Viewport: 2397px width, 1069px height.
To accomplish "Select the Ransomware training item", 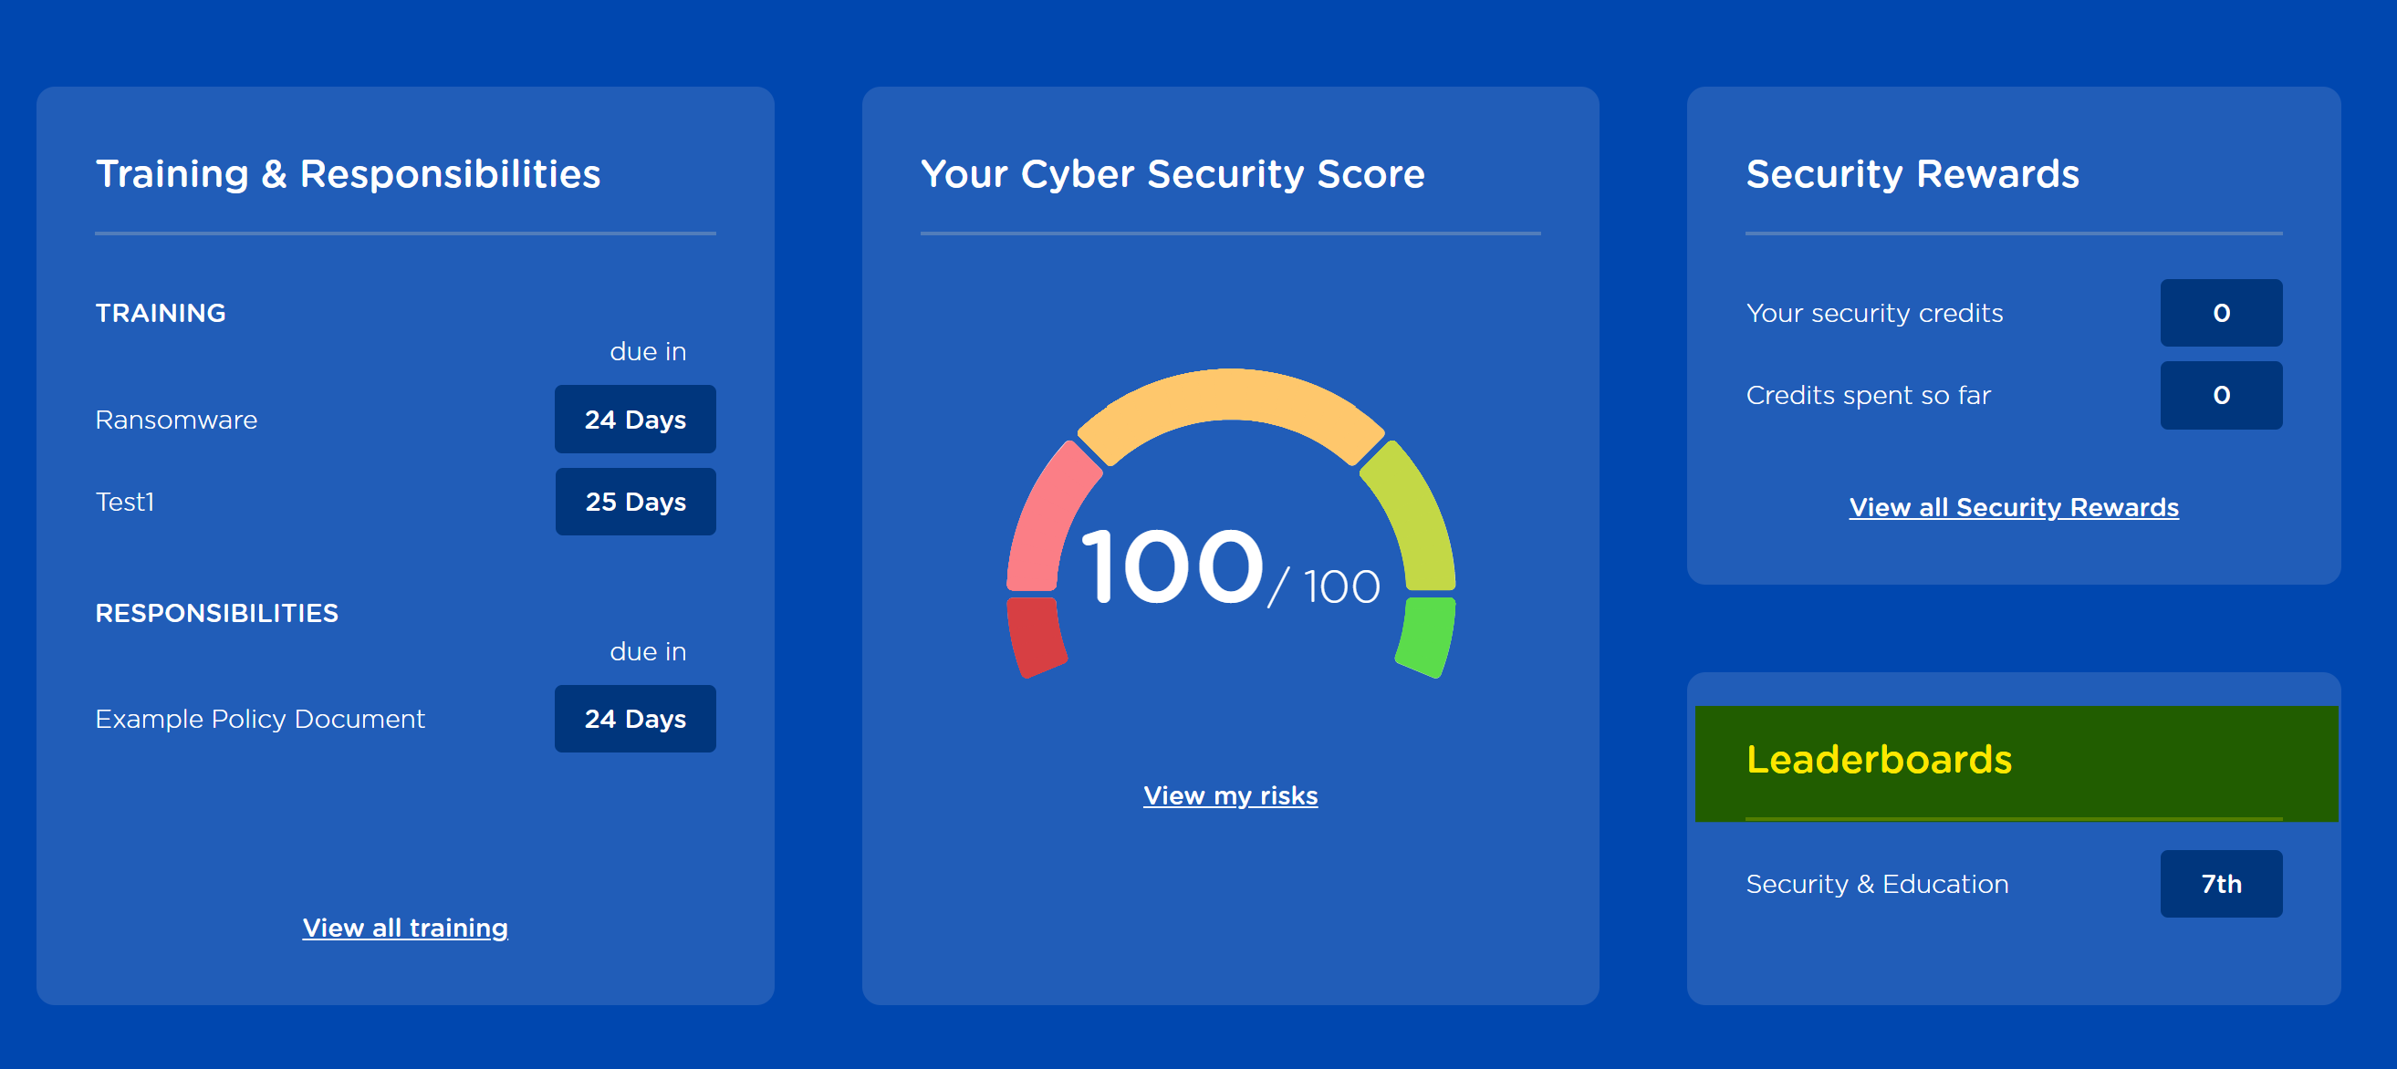I will [176, 420].
